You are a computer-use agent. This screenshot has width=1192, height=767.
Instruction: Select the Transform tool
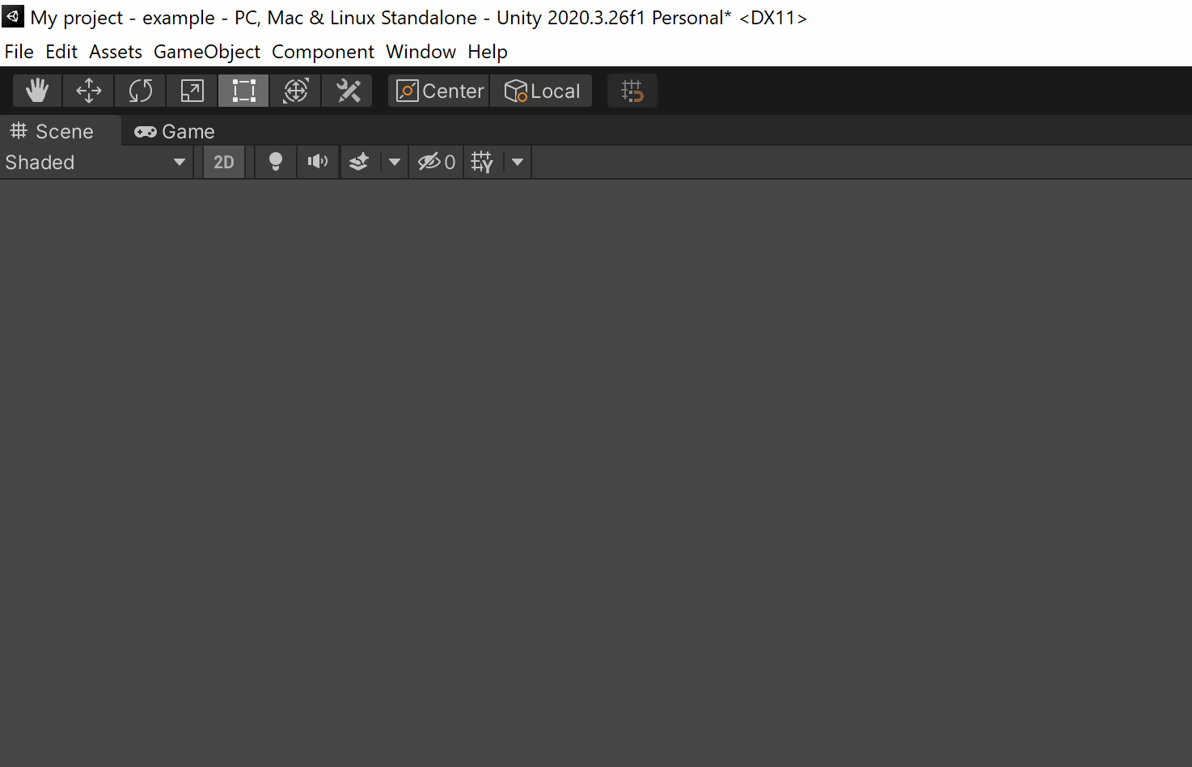[x=296, y=91]
